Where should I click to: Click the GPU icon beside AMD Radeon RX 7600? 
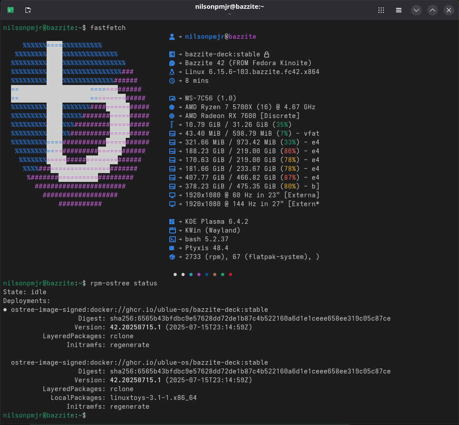coord(172,116)
